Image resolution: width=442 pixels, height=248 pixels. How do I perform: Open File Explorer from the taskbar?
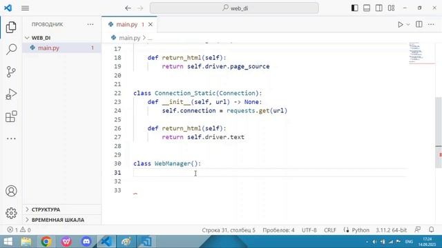click(x=26, y=242)
